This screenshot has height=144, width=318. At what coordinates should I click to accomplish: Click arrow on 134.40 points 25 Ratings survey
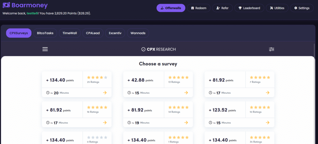pos(105,93)
